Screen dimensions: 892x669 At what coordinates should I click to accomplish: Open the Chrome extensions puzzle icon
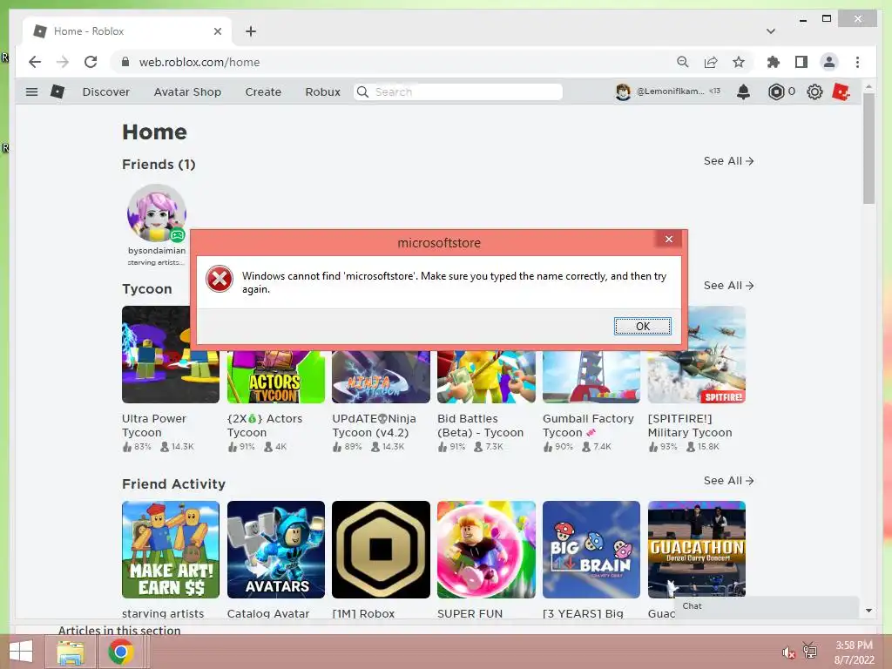pos(774,62)
